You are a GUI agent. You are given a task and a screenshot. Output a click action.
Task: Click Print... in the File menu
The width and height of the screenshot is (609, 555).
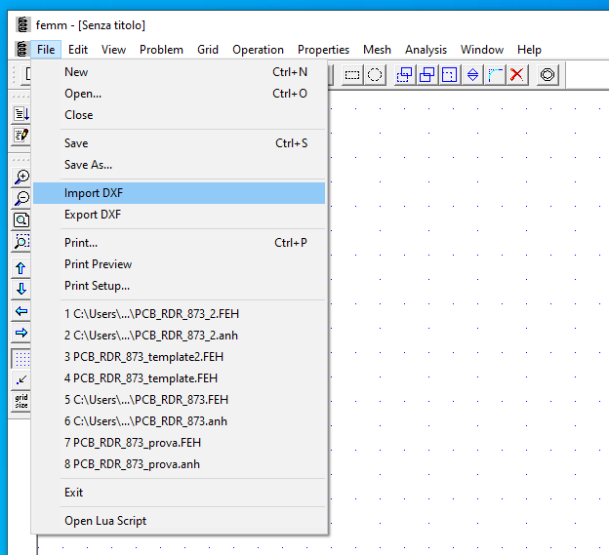(x=179, y=243)
